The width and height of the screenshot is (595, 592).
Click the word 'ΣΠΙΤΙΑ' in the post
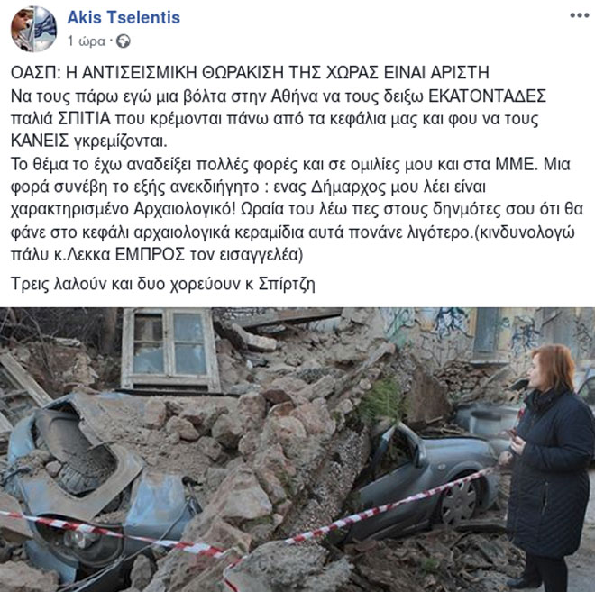(x=84, y=118)
